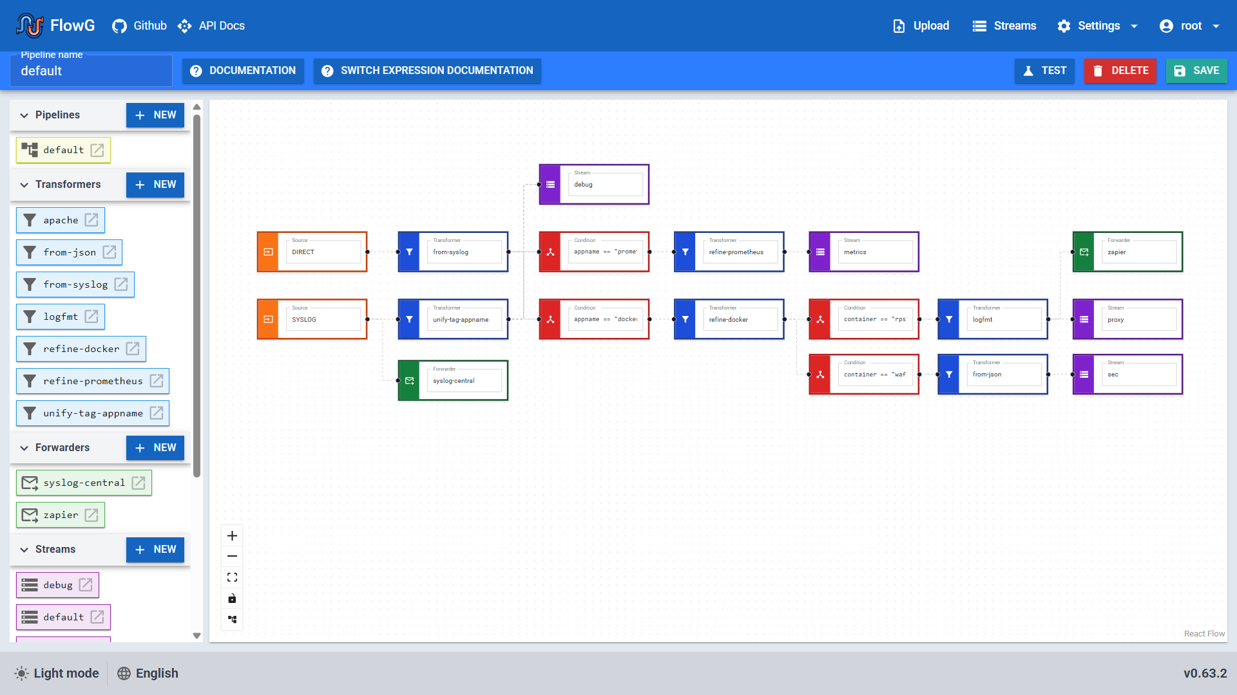Open the syslog-central forwarder edit icon
Image resolution: width=1237 pixels, height=695 pixels.
point(139,483)
